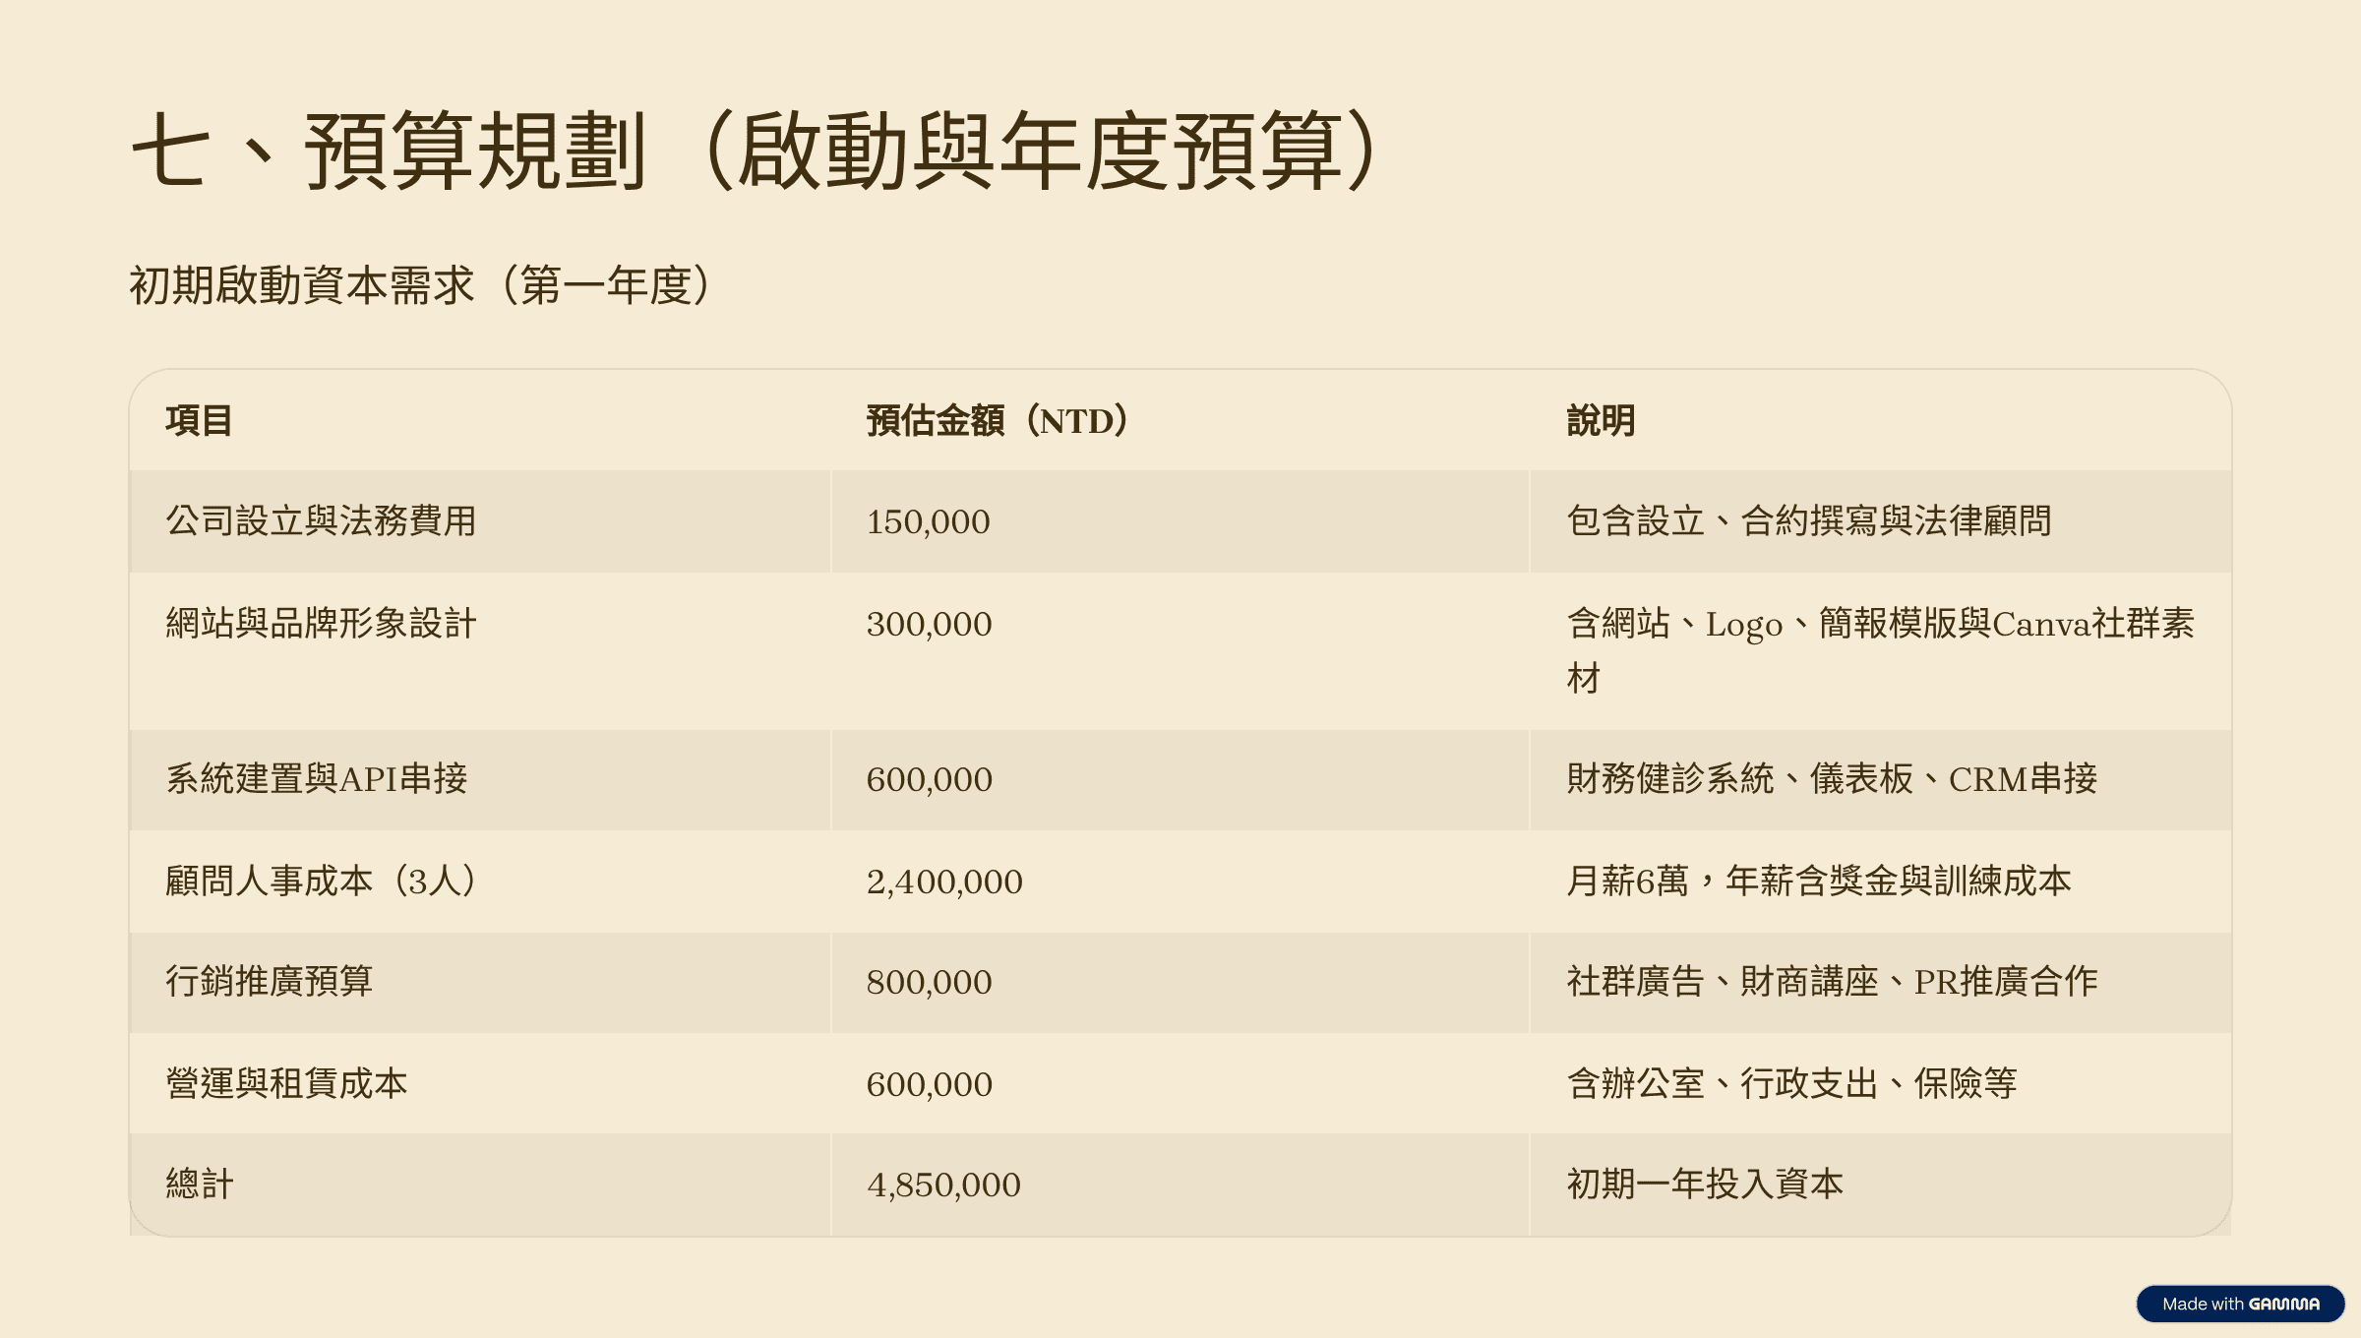This screenshot has width=2361, height=1338.
Task: Select the 預估金額（NTD） column header
Action: (997, 420)
